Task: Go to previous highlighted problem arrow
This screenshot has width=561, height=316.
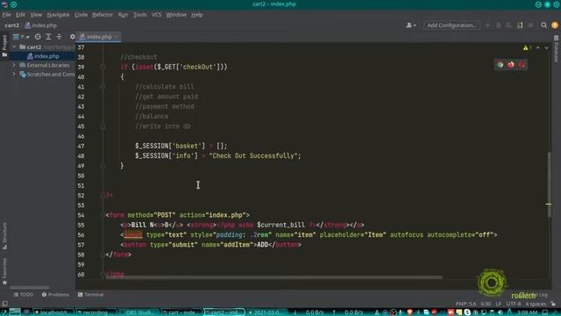Action: coord(537,47)
